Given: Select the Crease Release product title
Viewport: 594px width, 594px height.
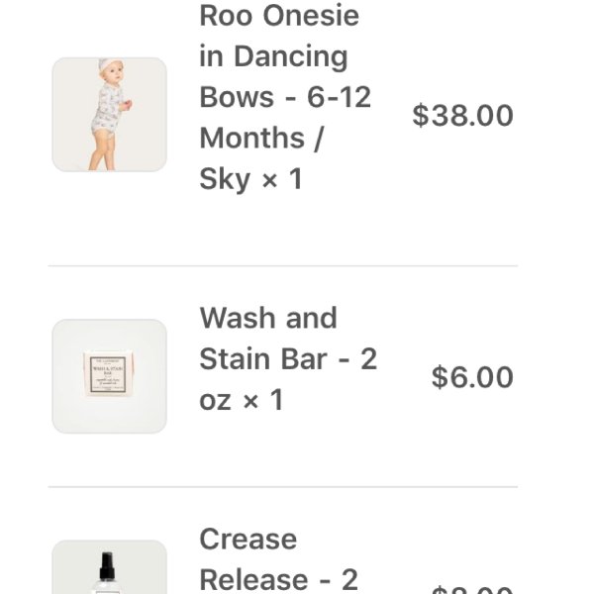Looking at the screenshot, I should [x=278, y=560].
